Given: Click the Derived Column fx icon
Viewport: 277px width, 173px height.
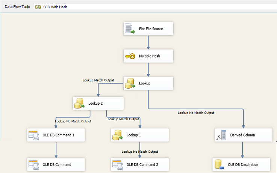Looking at the screenshot, I should pyautogui.click(x=221, y=135).
